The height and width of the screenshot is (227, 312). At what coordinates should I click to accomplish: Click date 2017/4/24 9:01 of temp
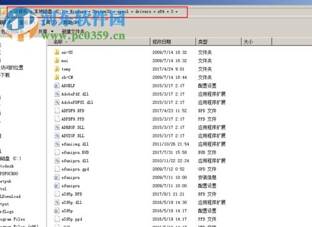168,69
